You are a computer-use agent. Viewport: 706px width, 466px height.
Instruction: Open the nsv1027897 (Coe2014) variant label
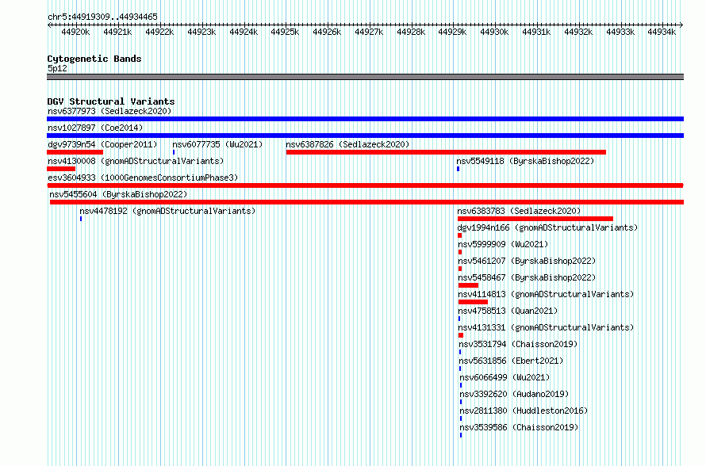click(x=95, y=128)
